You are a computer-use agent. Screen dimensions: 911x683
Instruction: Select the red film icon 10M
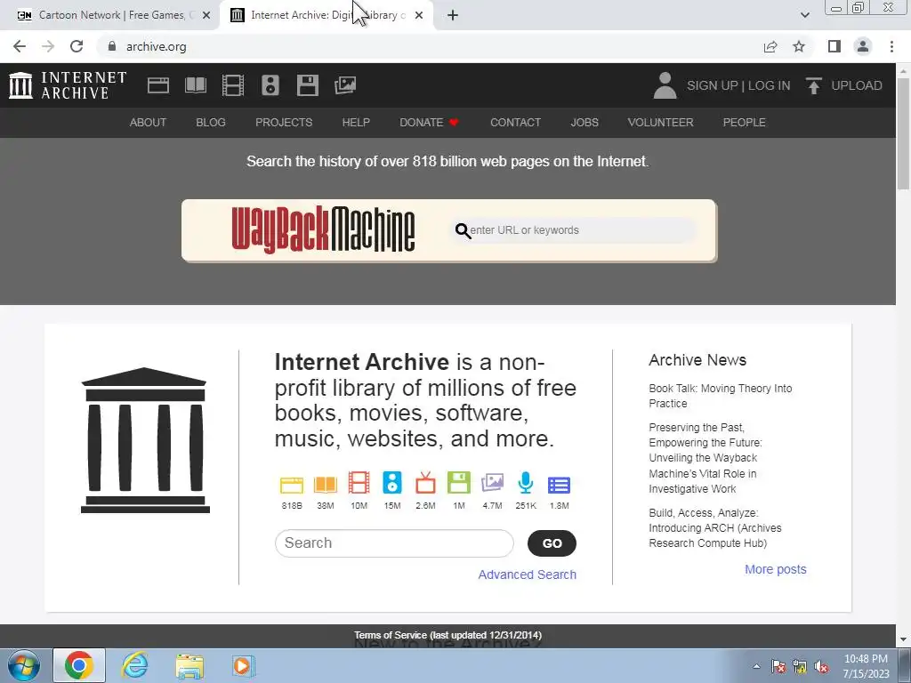359,483
